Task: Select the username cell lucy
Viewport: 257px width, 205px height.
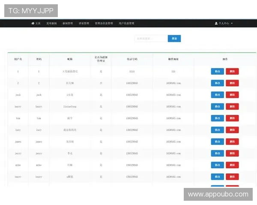Action: click(18, 130)
